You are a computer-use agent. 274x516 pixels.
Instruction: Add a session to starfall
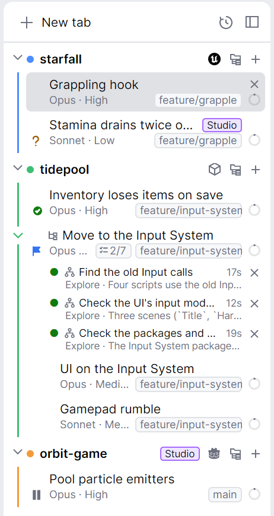click(256, 59)
